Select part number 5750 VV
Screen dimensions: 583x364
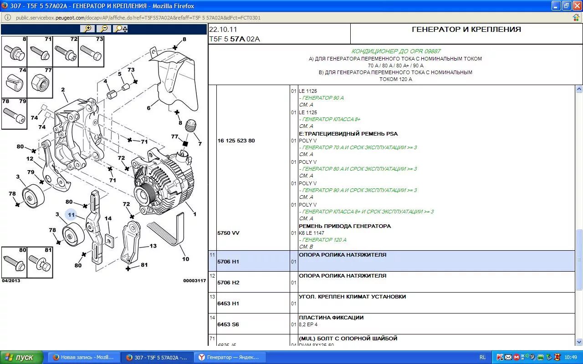click(x=228, y=233)
